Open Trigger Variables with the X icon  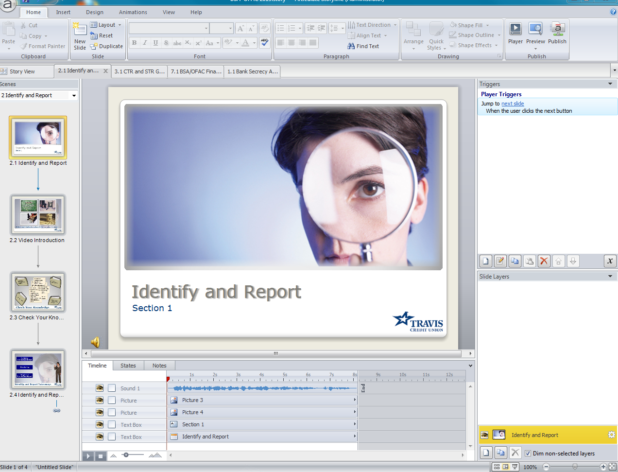(x=610, y=261)
